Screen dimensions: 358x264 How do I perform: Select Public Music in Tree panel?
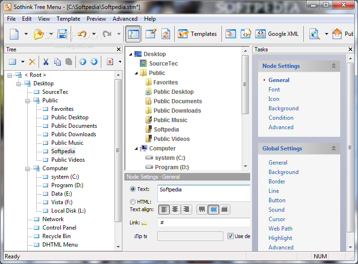click(x=67, y=143)
